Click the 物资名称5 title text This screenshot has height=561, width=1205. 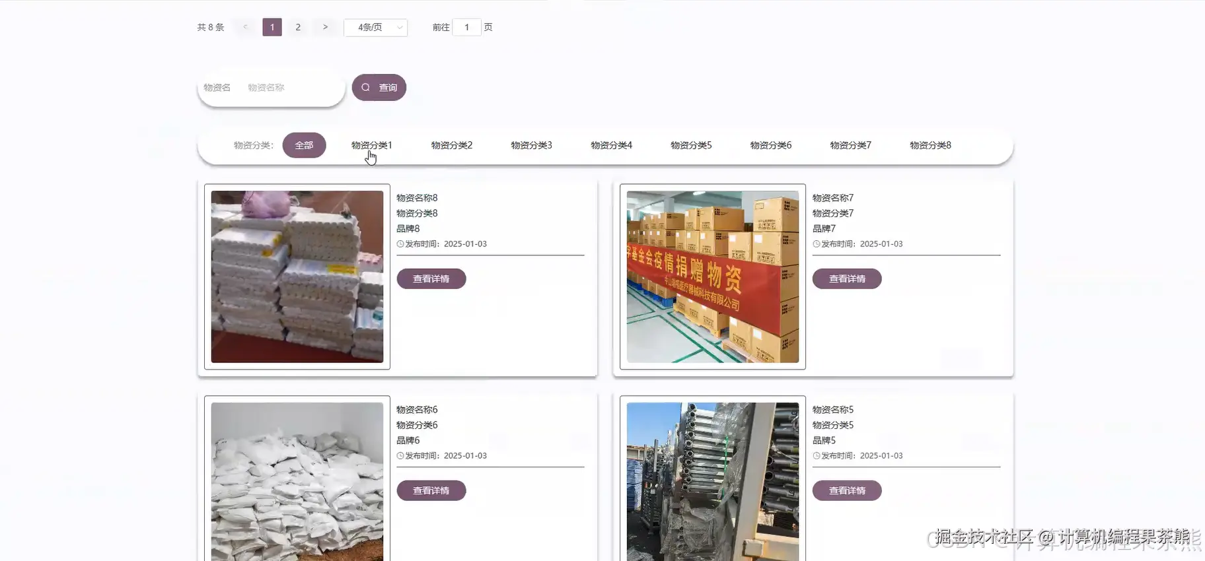coord(833,410)
